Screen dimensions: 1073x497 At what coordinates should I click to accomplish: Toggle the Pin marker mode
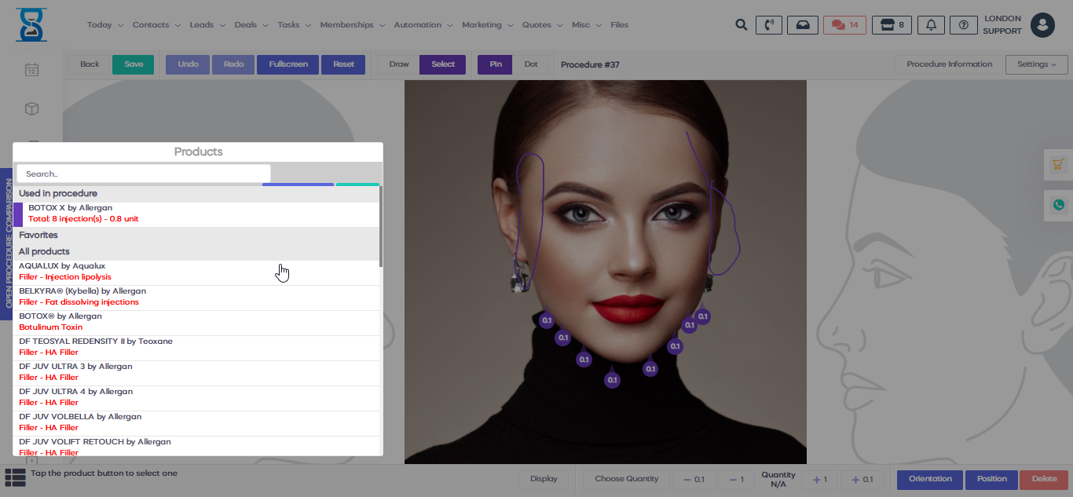point(496,64)
